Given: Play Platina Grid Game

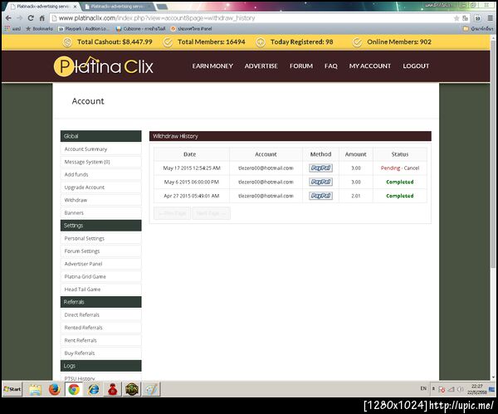Looking at the screenshot, I should pyautogui.click(x=100, y=276).
